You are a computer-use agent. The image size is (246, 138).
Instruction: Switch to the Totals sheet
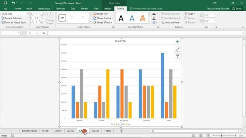click(x=108, y=131)
